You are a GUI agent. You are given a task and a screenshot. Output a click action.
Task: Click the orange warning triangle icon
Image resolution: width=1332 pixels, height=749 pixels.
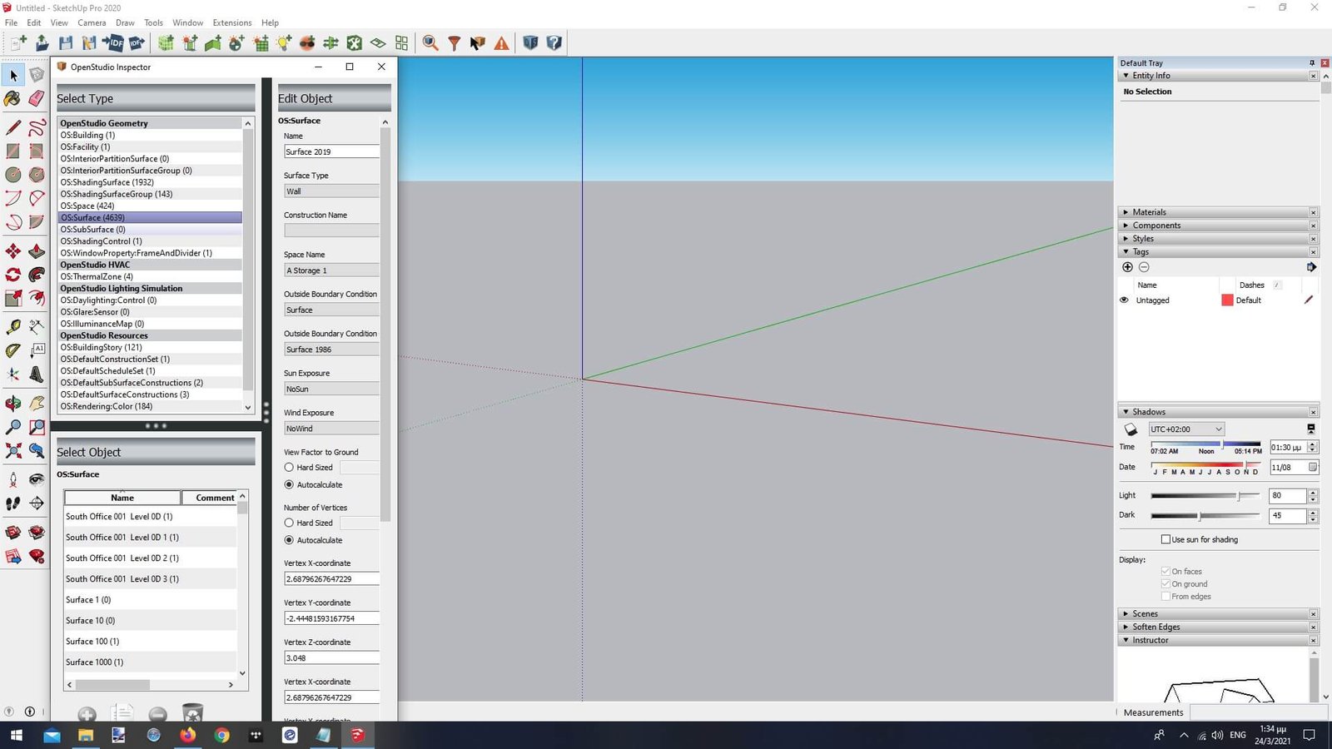[x=501, y=42]
